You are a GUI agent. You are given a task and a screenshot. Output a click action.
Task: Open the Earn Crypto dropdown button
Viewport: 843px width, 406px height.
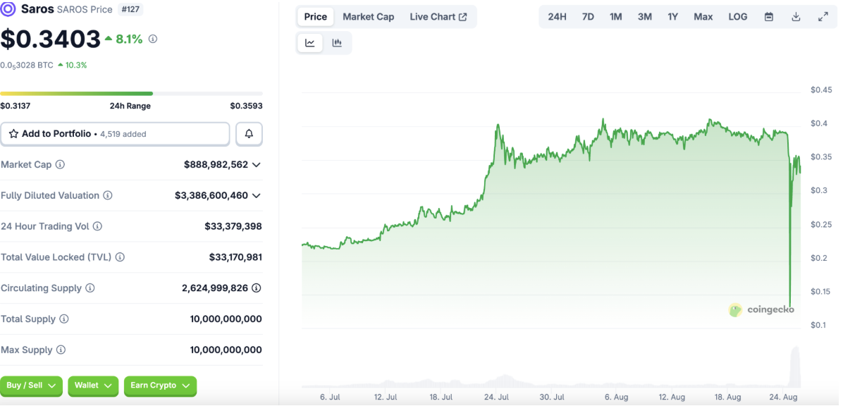(x=160, y=386)
